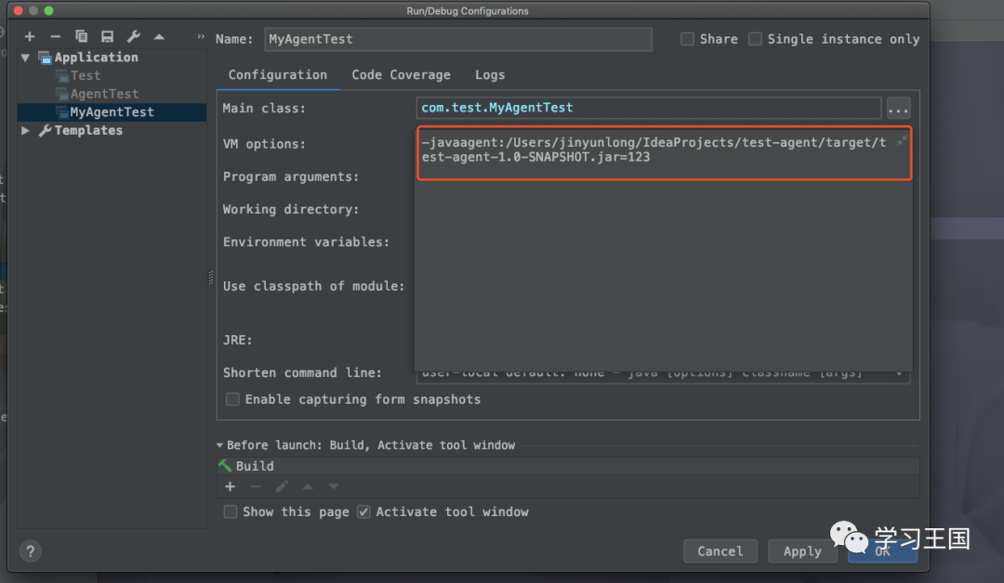Save configuration with the floppy disk icon

(x=107, y=36)
